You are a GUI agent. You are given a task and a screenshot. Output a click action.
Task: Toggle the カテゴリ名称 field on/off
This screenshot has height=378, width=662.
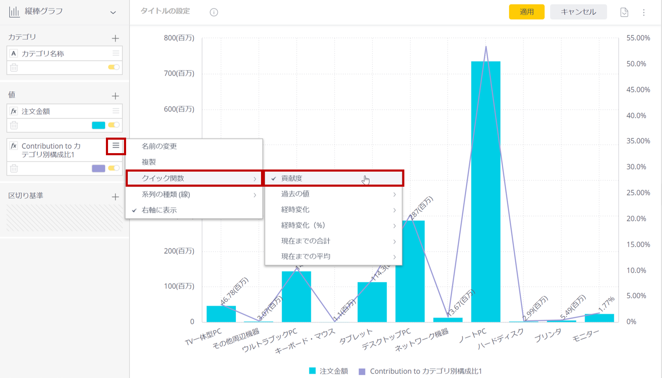114,67
